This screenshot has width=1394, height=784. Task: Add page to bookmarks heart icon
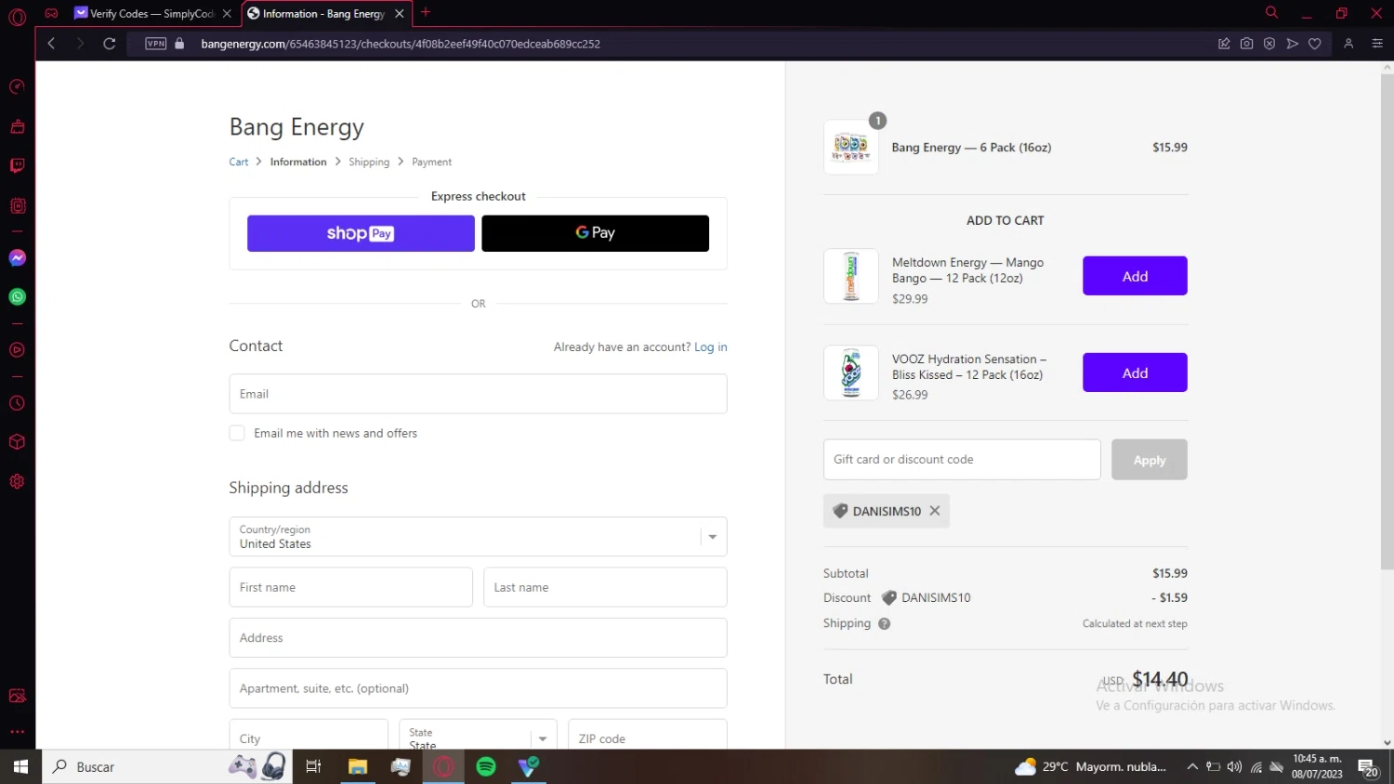click(x=1314, y=44)
